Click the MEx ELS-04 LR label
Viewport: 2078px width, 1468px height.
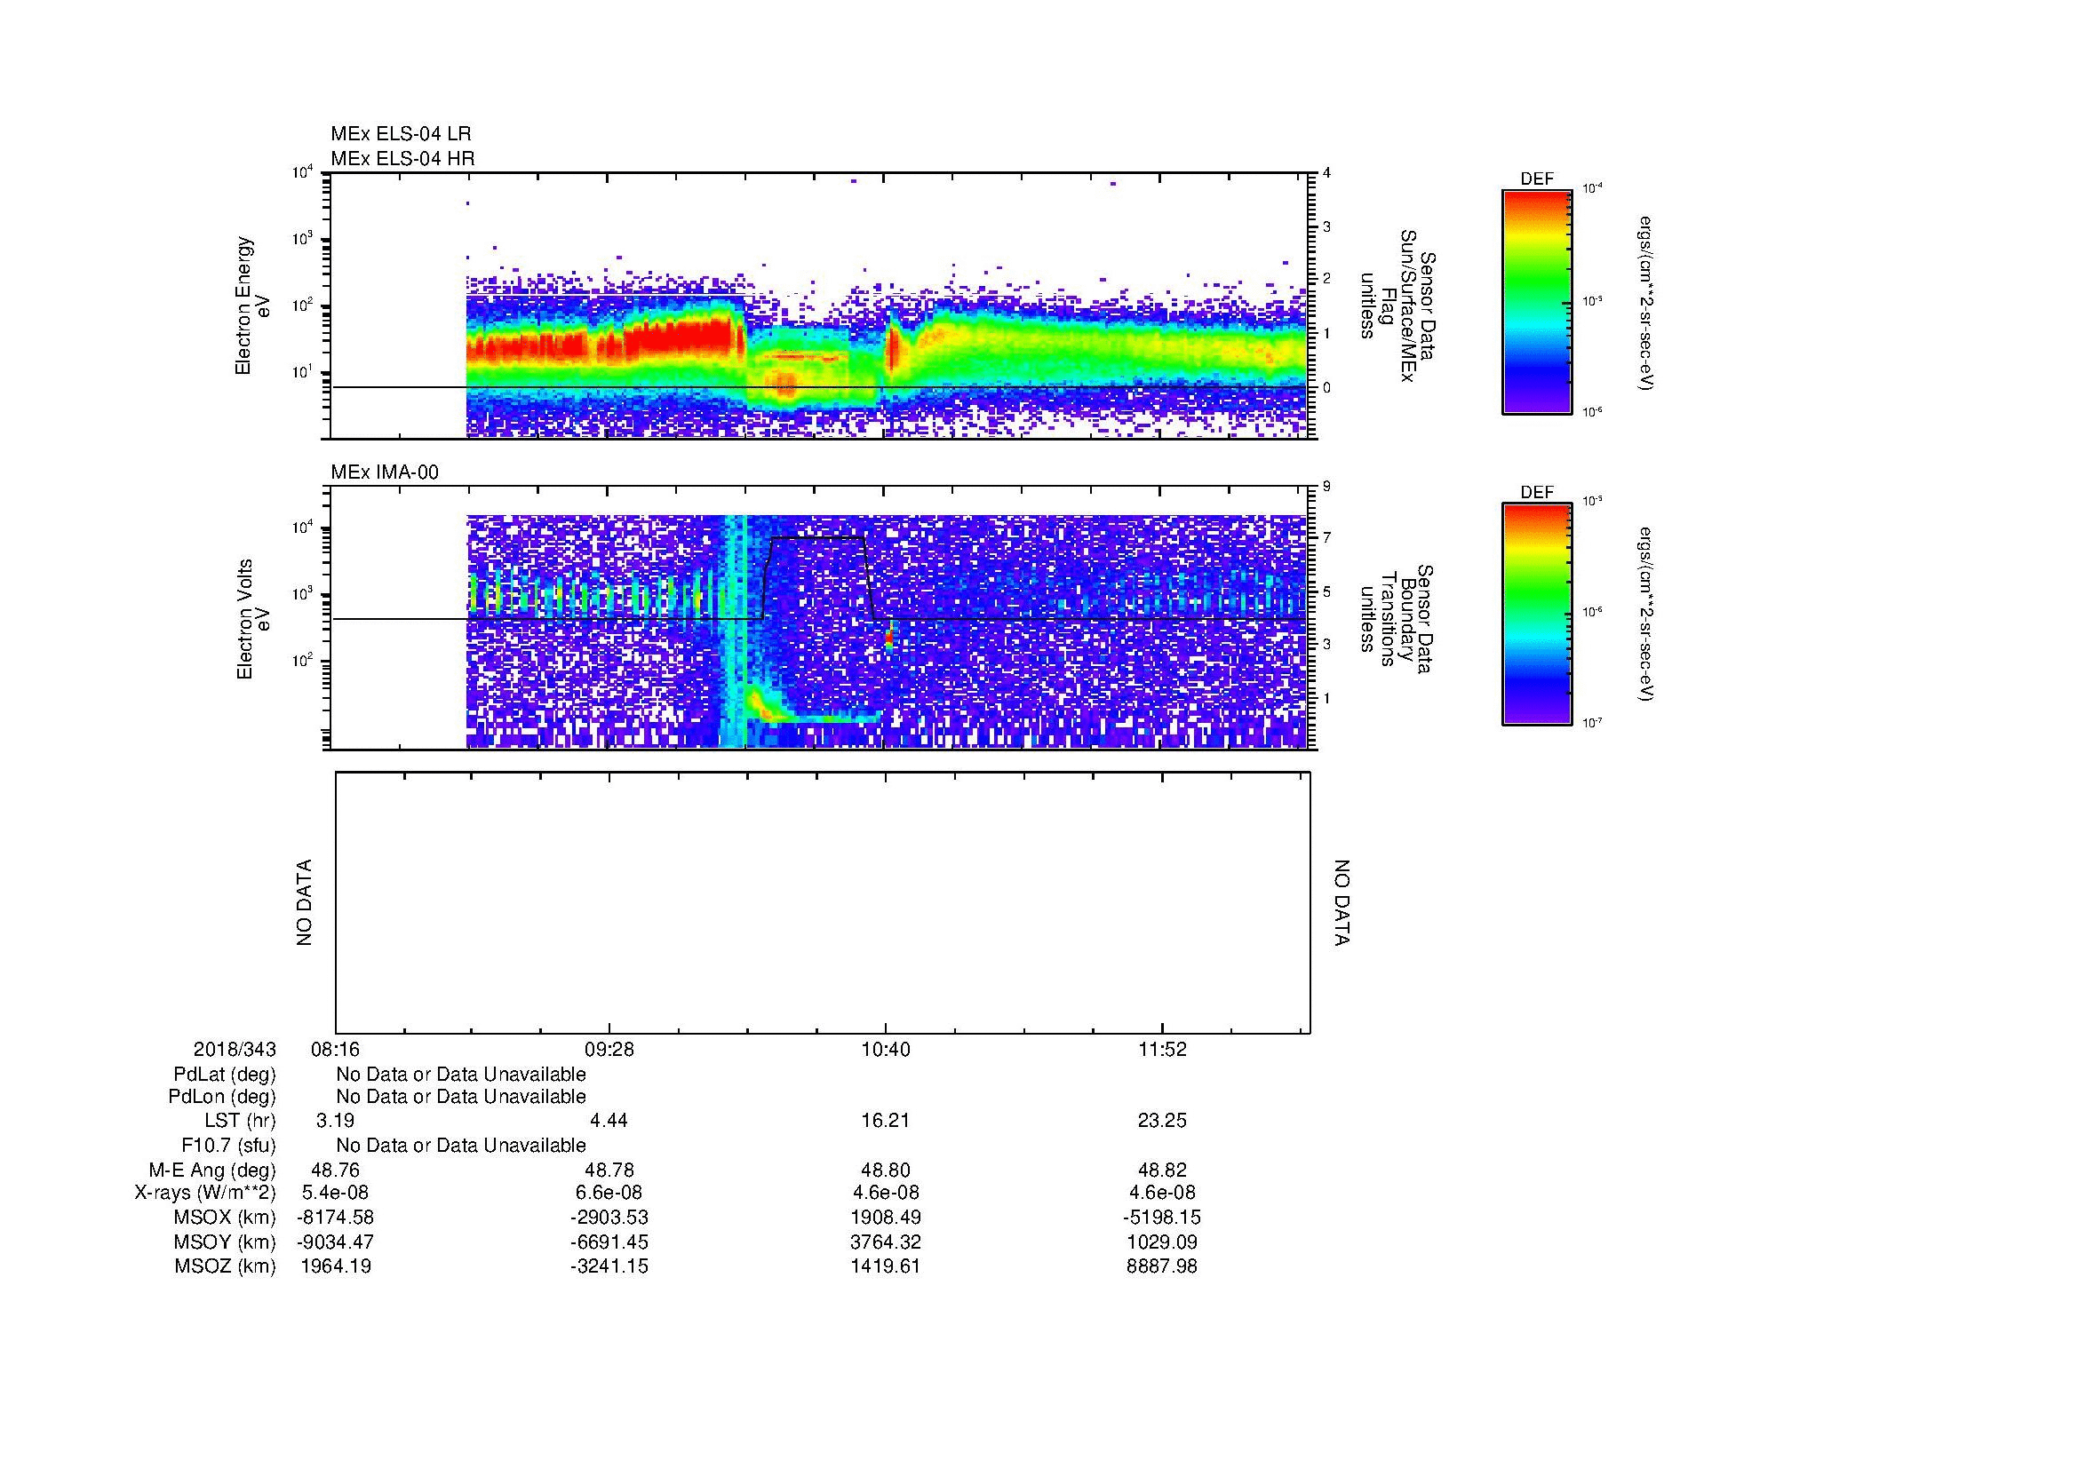click(401, 134)
